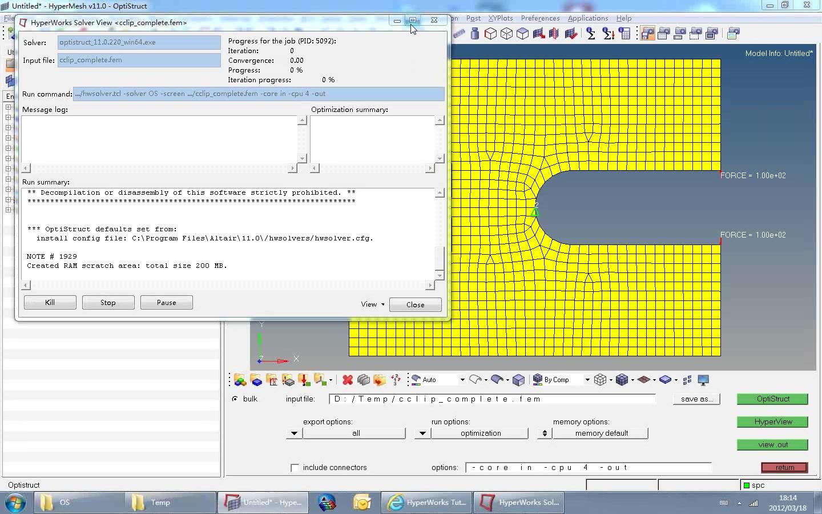Open the export options dropdown arrow

(294, 433)
